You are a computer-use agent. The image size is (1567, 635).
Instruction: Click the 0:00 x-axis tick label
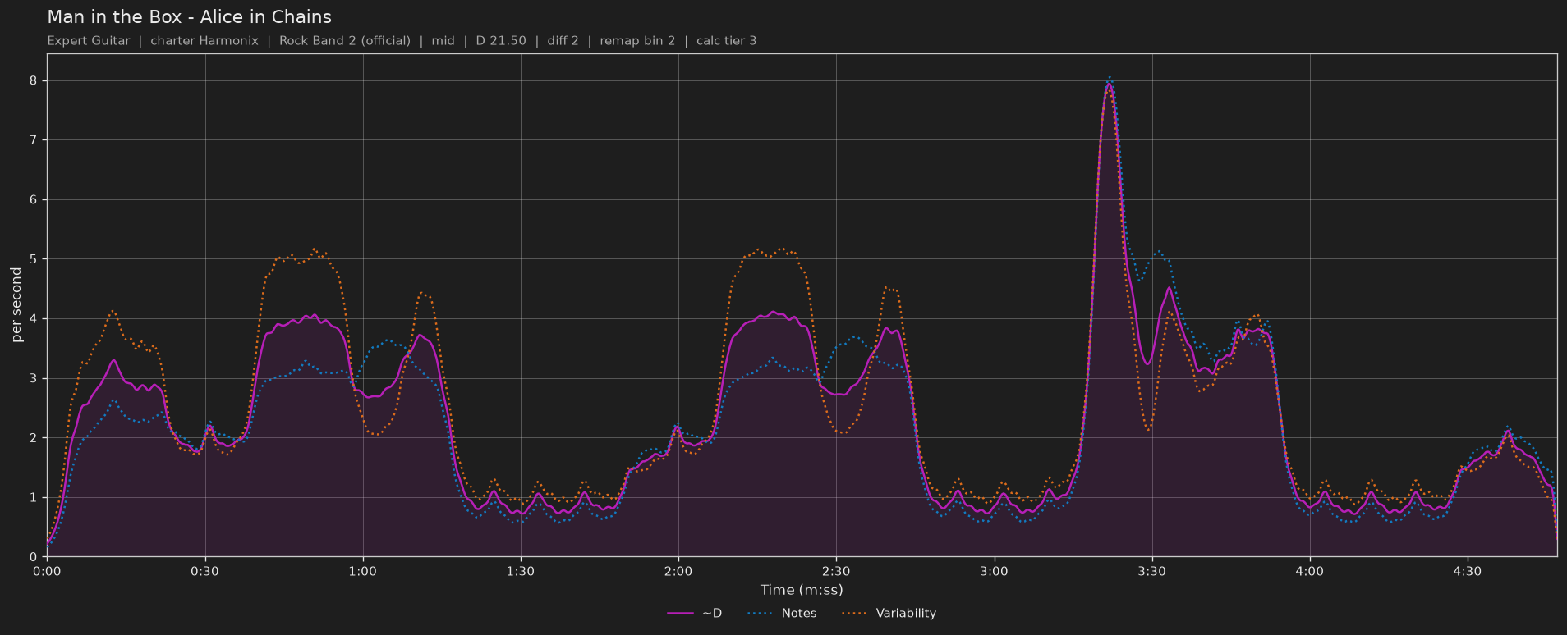47,571
